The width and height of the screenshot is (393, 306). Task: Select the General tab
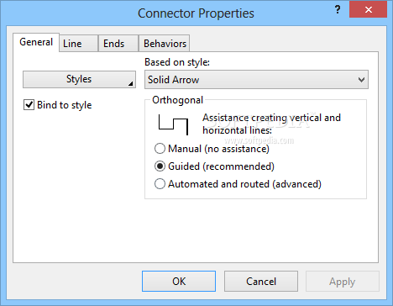point(36,42)
